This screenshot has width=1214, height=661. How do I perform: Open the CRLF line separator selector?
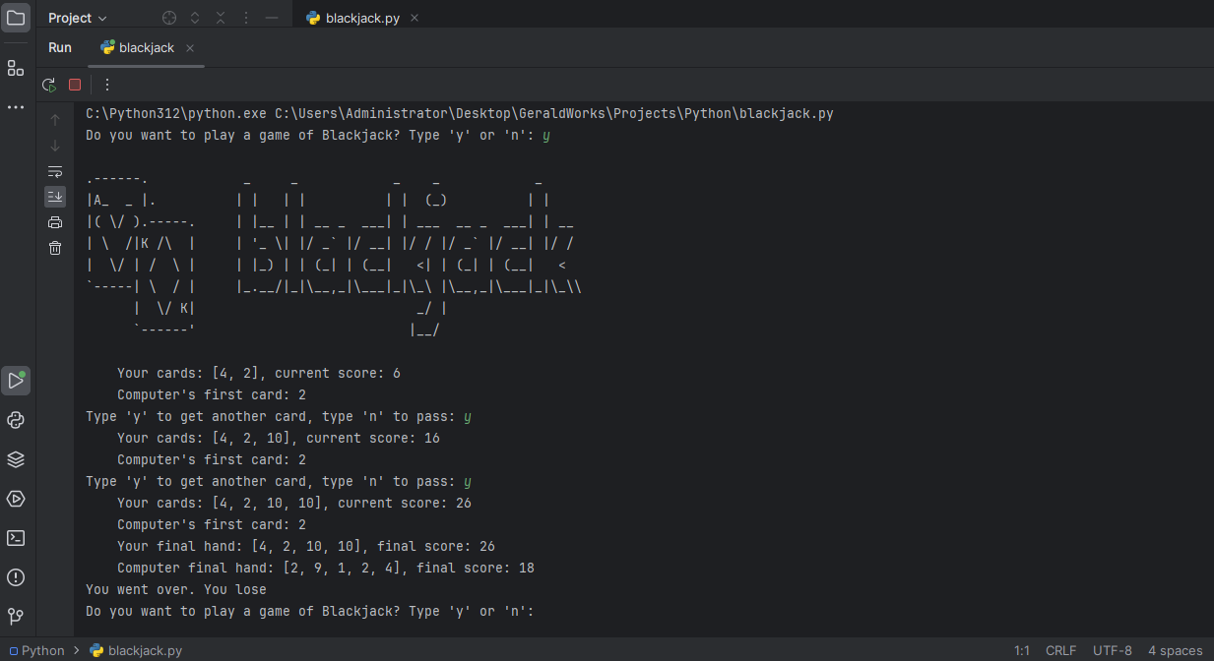[1060, 650]
